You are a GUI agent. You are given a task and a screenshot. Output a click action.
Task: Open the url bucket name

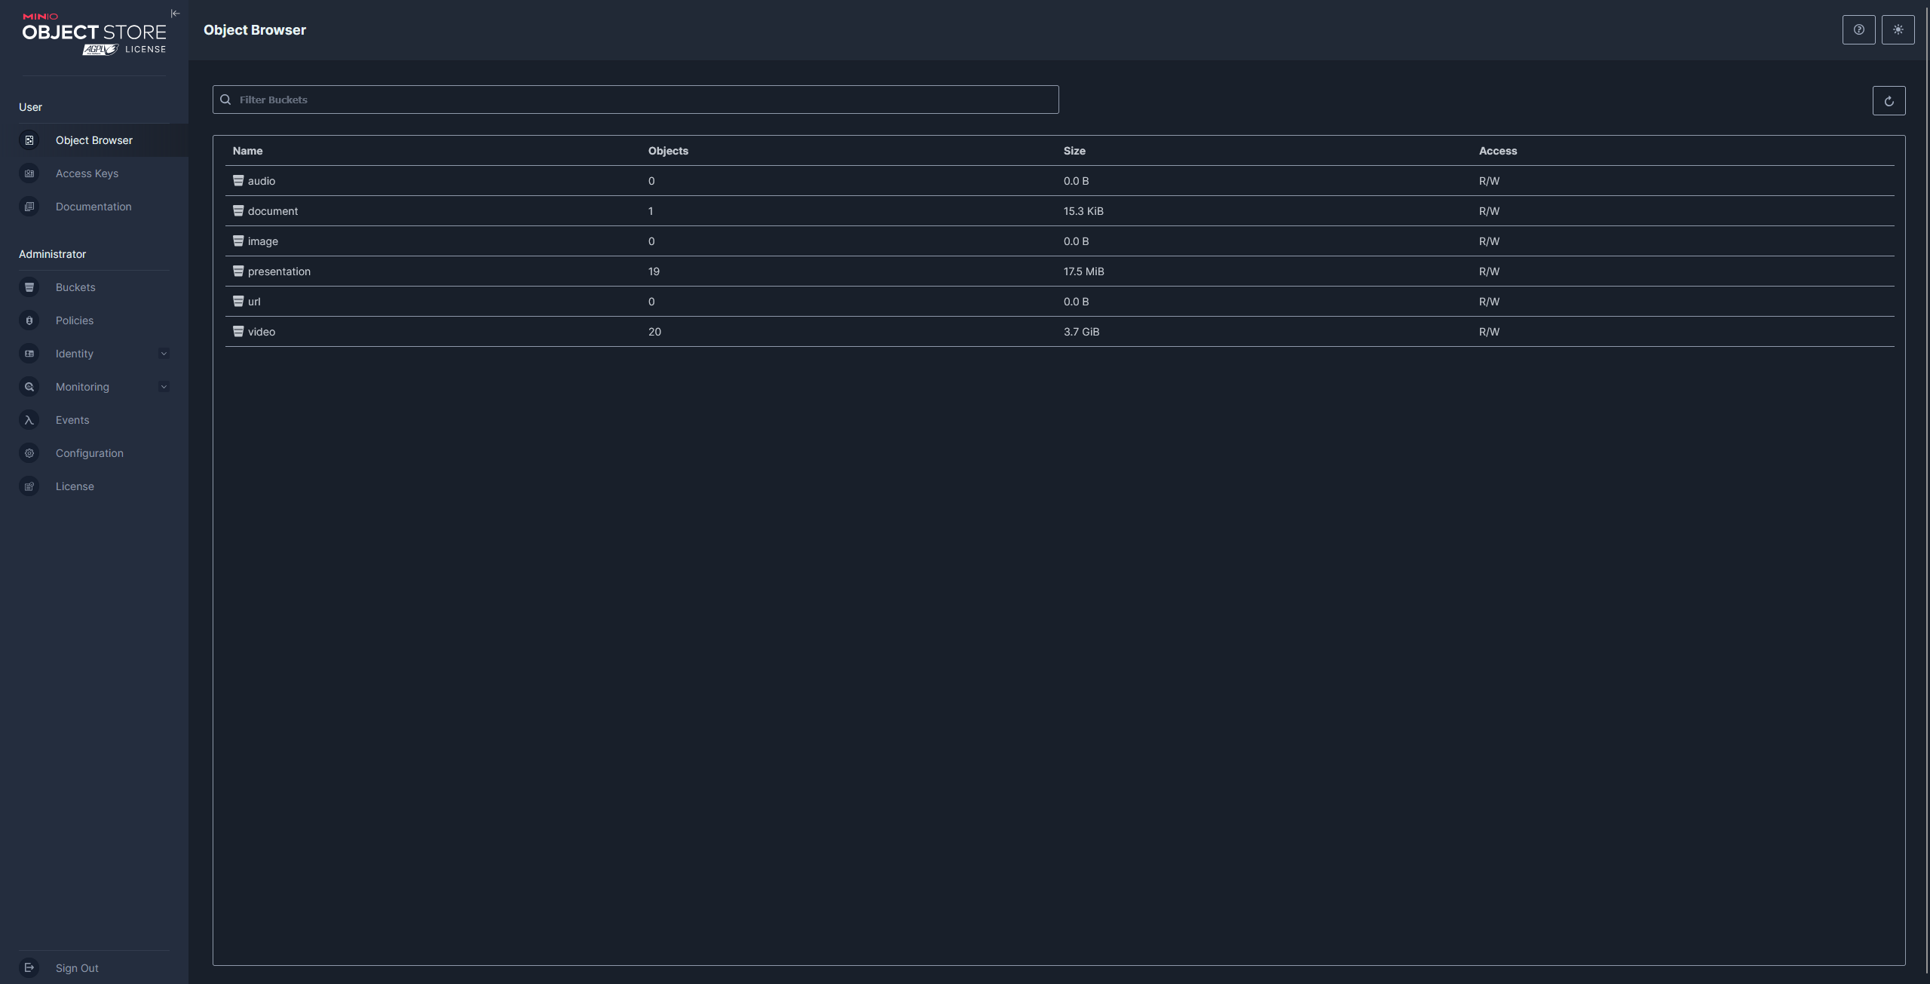tap(254, 302)
